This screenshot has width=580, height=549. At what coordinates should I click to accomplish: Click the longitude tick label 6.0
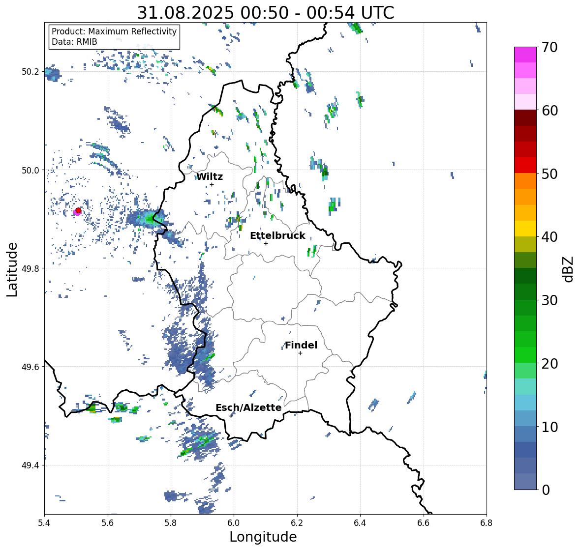coord(234,522)
